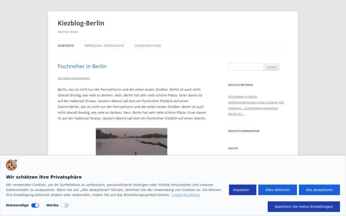The image size is (346, 216).
Task: Reject all cookies with Alles ablehnen
Action: (278, 190)
